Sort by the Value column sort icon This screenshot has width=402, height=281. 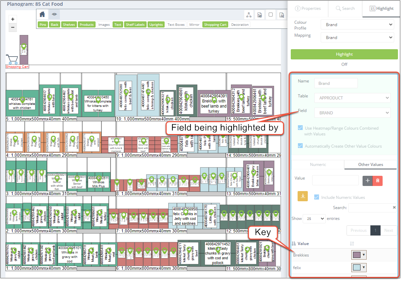point(294,244)
